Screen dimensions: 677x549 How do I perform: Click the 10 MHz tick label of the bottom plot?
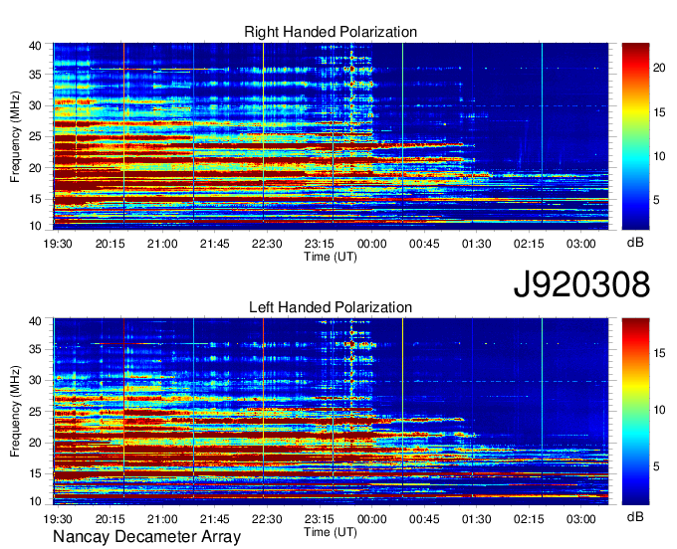tap(35, 501)
